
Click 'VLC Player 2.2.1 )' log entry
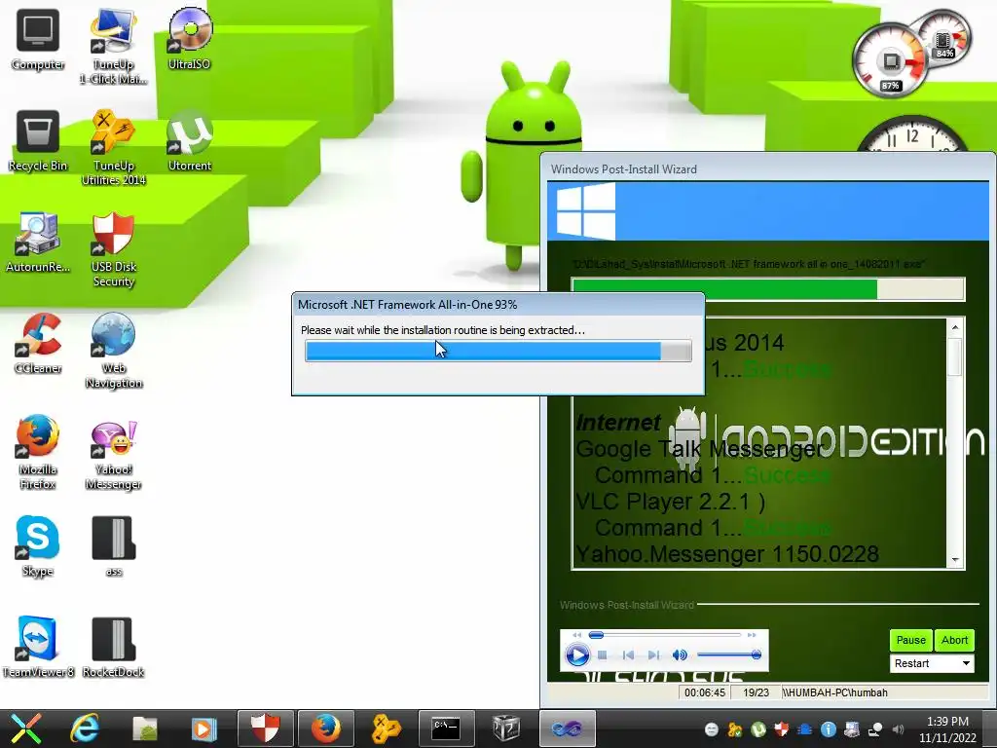point(670,502)
